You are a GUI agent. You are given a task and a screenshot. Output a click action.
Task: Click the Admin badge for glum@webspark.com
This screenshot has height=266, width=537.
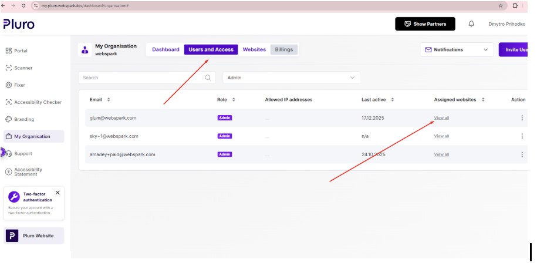(225, 117)
